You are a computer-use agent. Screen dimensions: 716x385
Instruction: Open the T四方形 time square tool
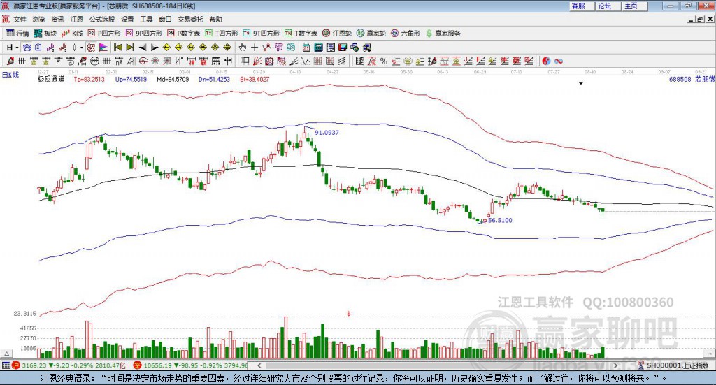pos(222,34)
